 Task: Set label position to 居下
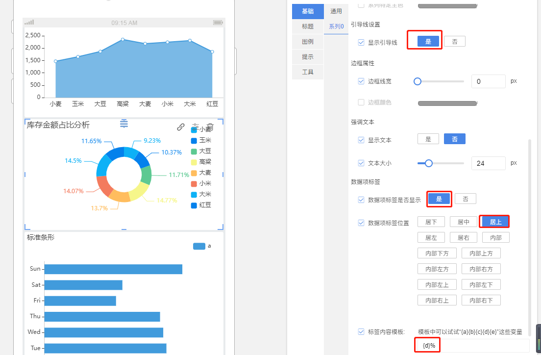[x=431, y=222]
